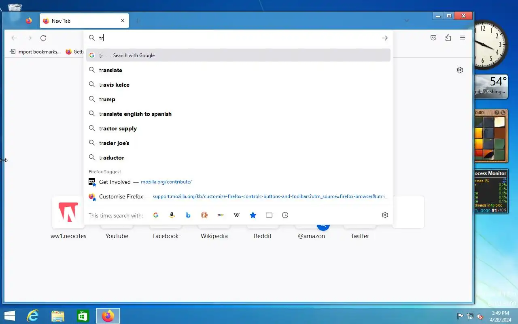Open the Save to Pocket icon
Image resolution: width=518 pixels, height=324 pixels.
tap(433, 38)
